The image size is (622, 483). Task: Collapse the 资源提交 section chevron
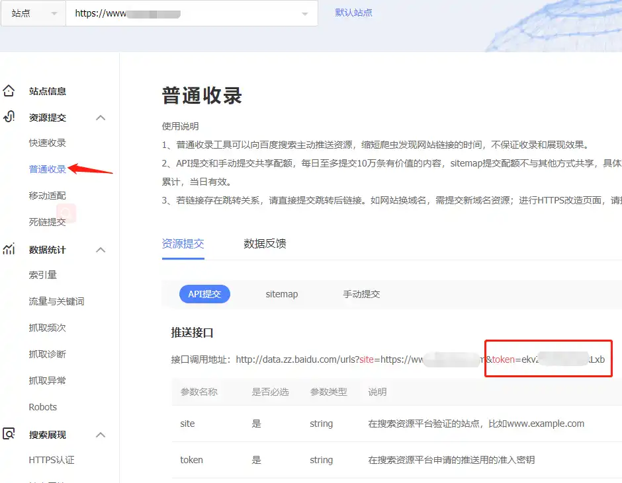point(101,118)
